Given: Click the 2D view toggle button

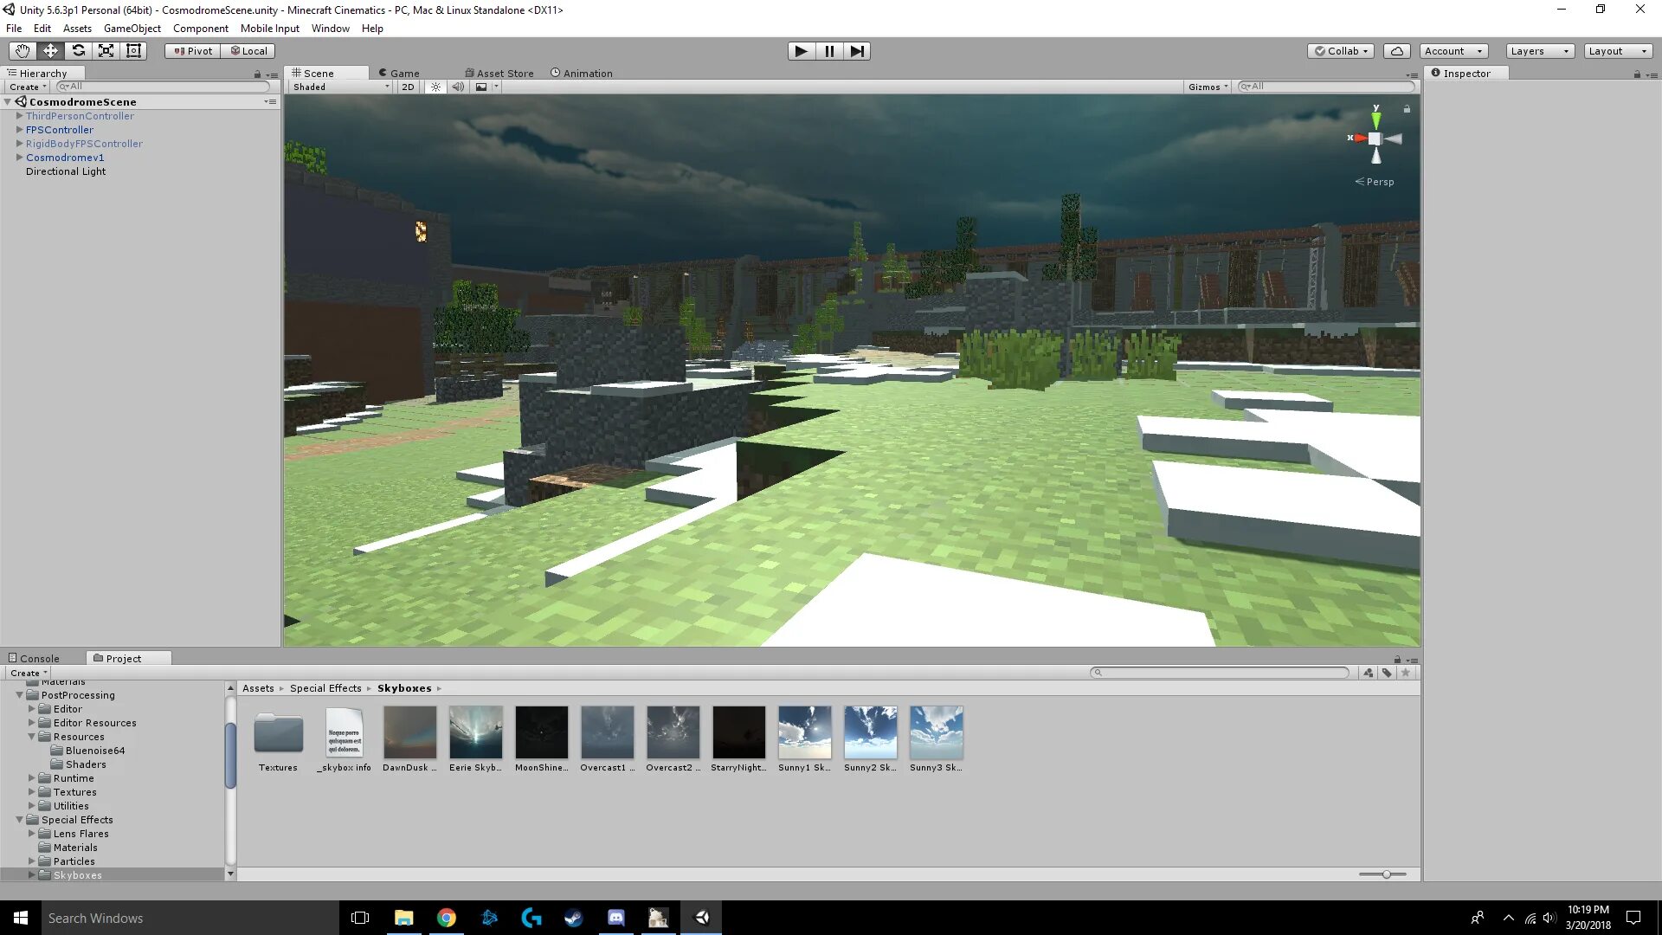Looking at the screenshot, I should click(408, 87).
